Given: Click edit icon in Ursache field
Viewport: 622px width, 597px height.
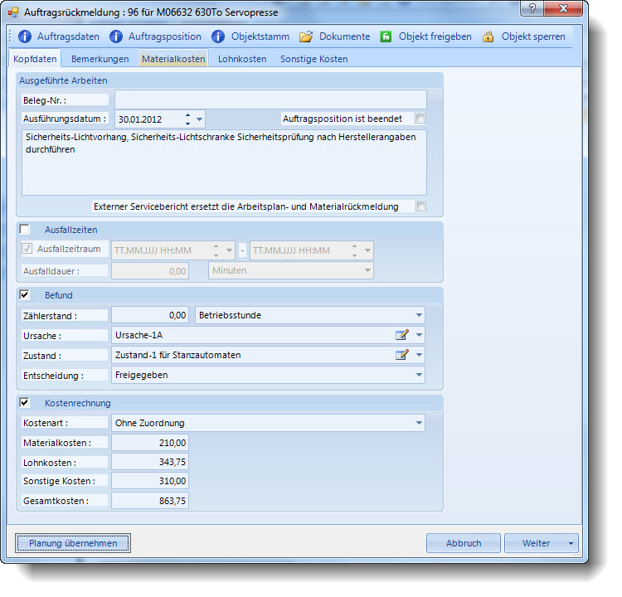Looking at the screenshot, I should [x=402, y=335].
